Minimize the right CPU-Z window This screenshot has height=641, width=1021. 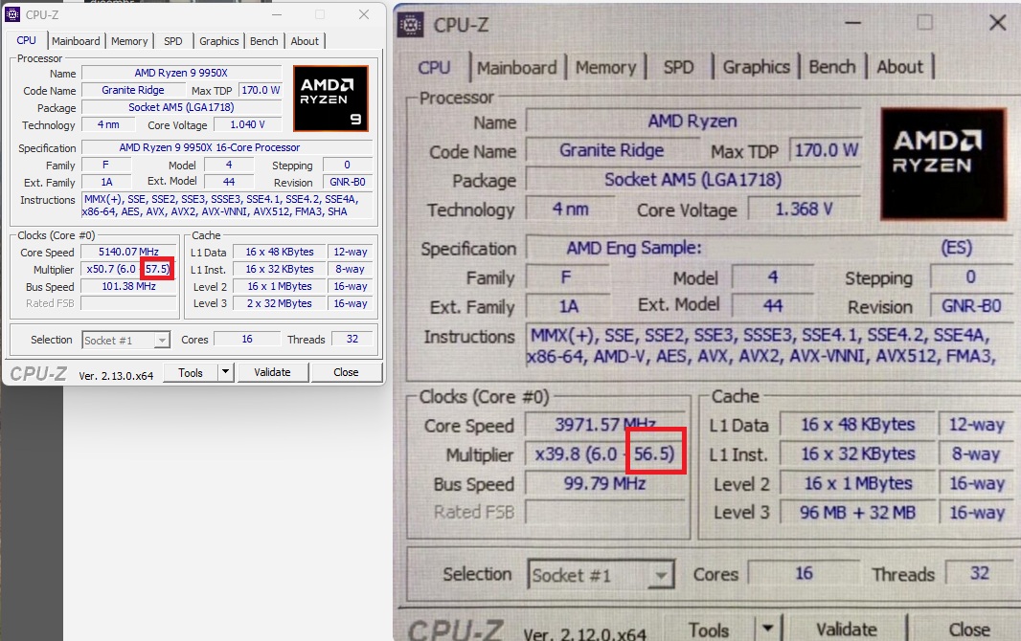tap(853, 23)
